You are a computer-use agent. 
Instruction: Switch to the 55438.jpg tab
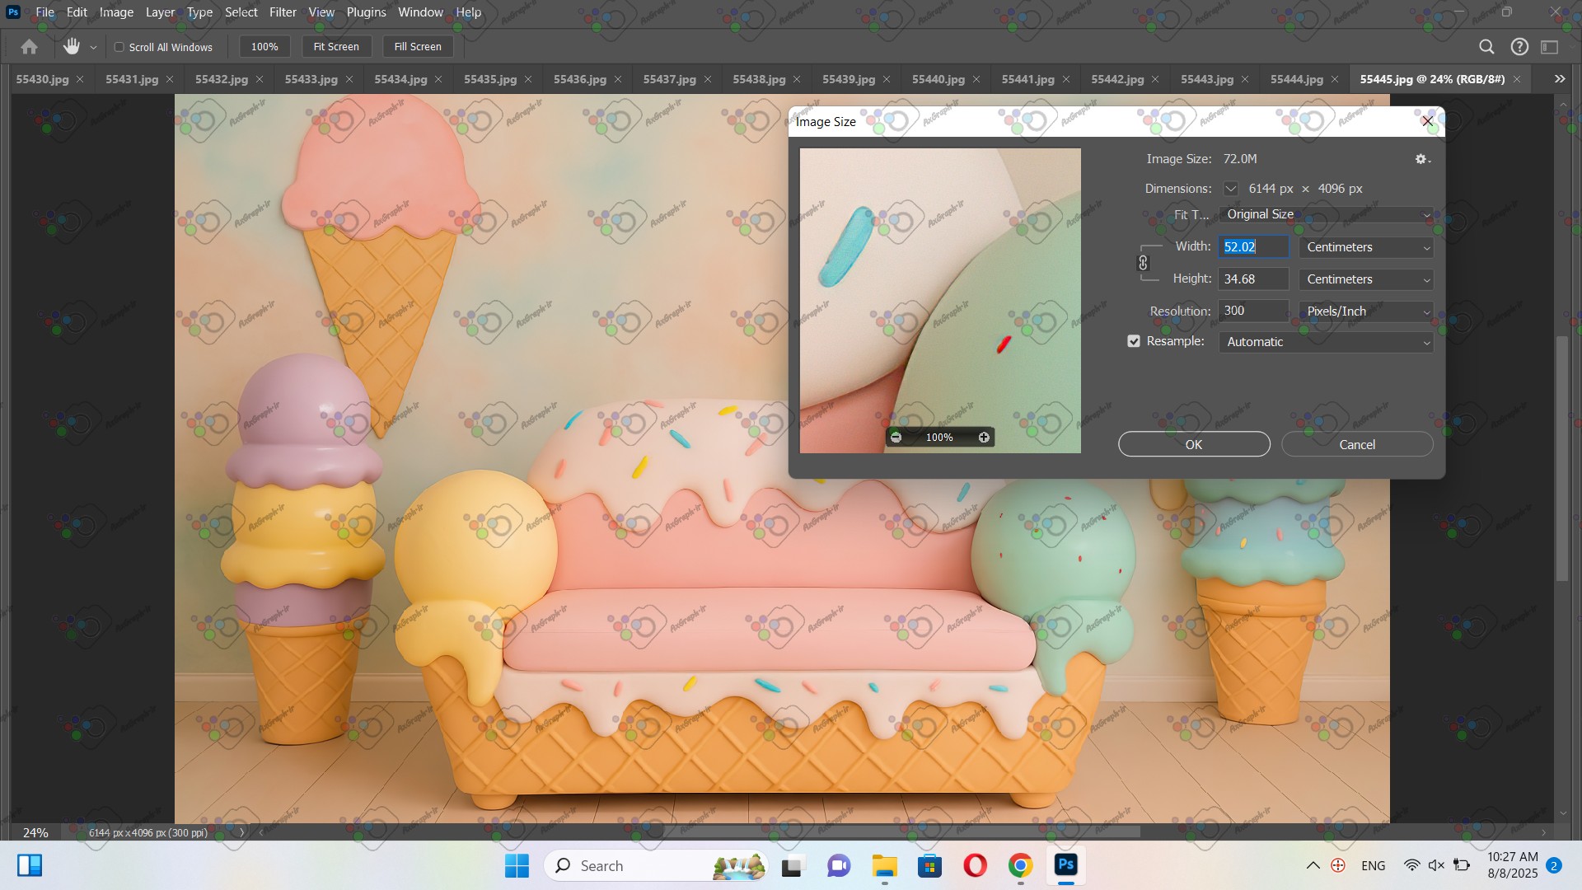758,79
